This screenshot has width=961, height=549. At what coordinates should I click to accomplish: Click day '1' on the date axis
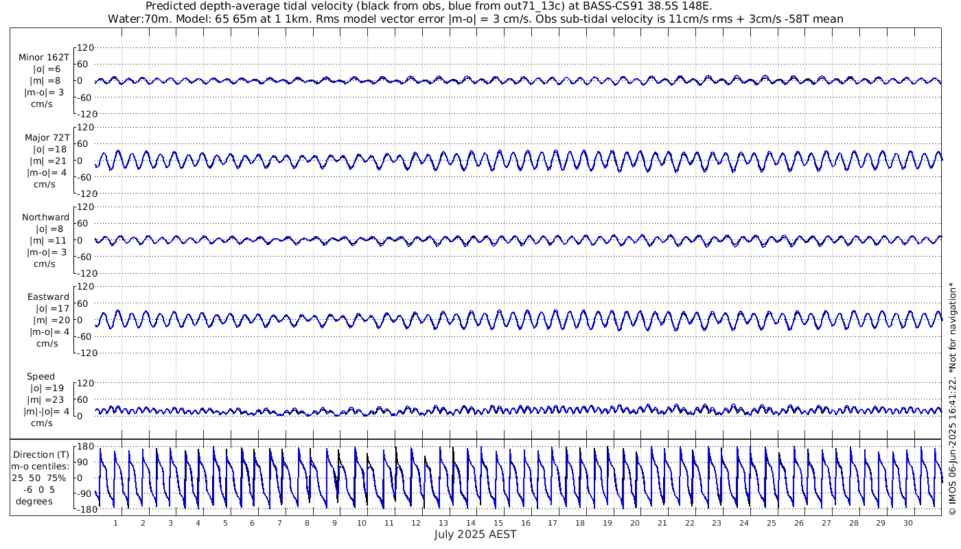[116, 523]
